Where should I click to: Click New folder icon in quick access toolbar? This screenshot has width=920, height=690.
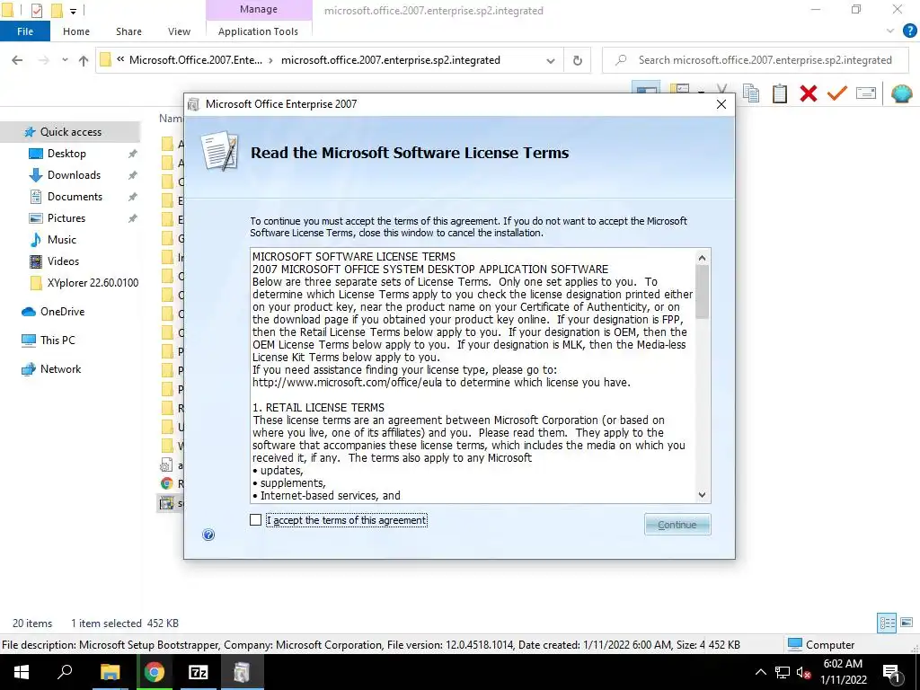pyautogui.click(x=57, y=10)
